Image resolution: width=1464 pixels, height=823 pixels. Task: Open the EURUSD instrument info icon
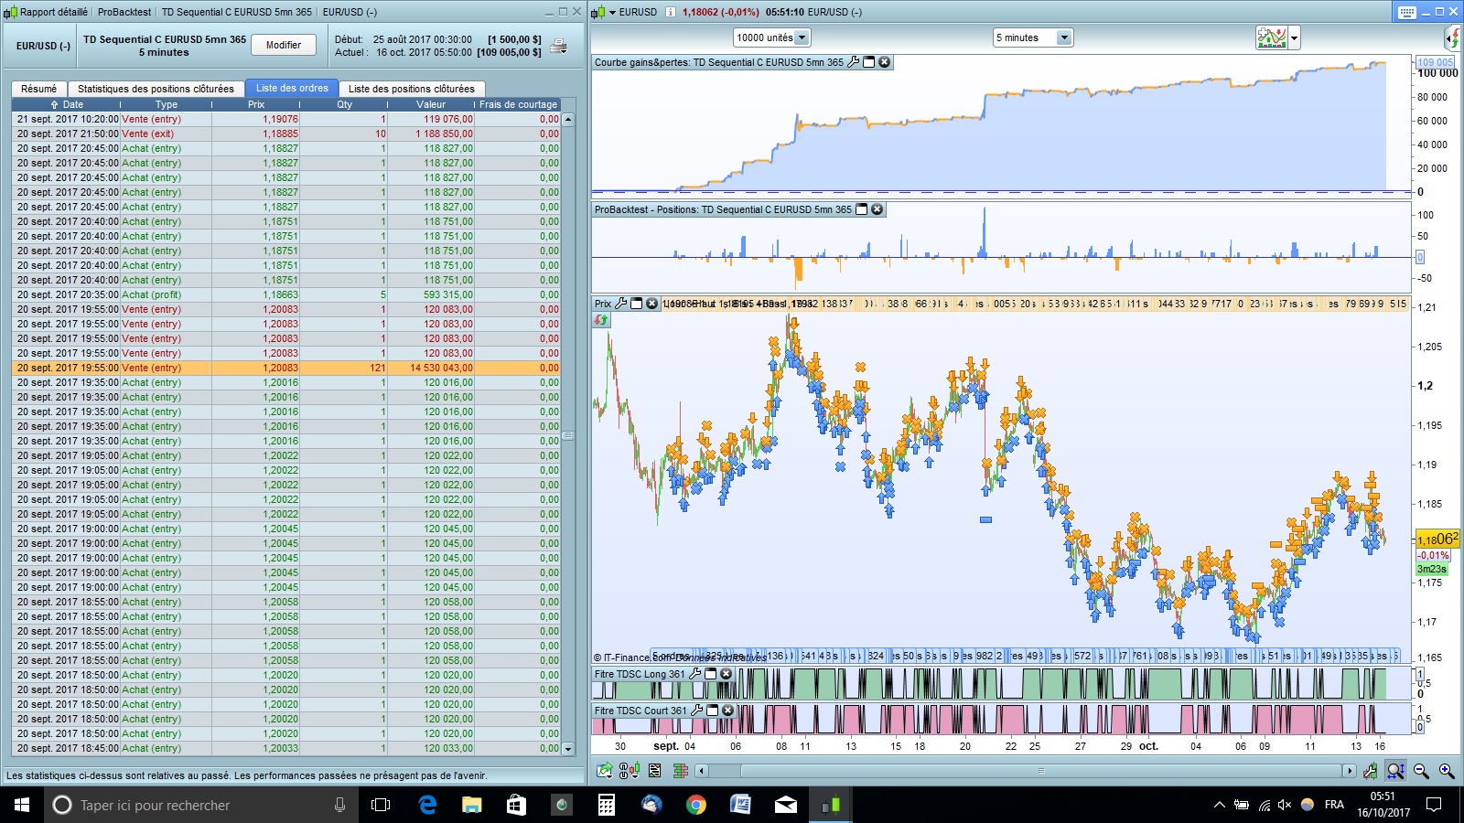(x=670, y=12)
